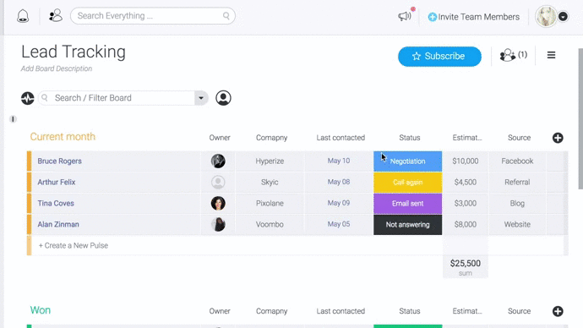Change Arthur Felix yellow Call again status
This screenshot has width=583, height=328.
[407, 183]
